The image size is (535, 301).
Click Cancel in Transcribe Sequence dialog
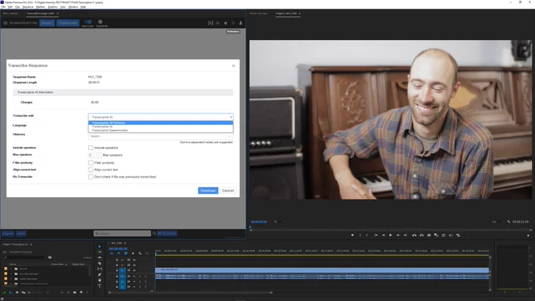pyautogui.click(x=228, y=190)
